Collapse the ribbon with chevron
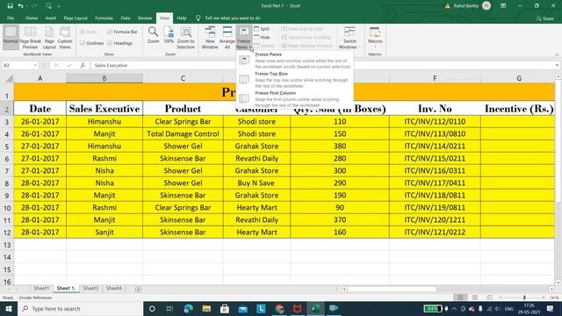This screenshot has height=316, width=562. 557,54
